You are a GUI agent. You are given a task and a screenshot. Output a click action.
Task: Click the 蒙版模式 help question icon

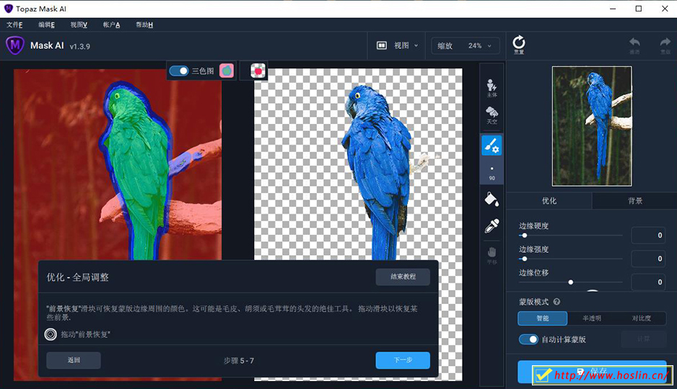(x=556, y=302)
